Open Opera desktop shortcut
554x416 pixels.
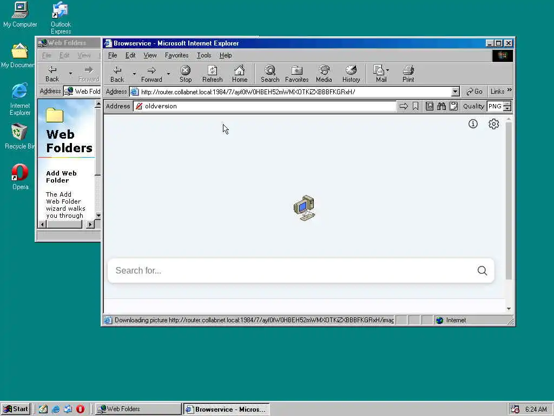coord(20,177)
